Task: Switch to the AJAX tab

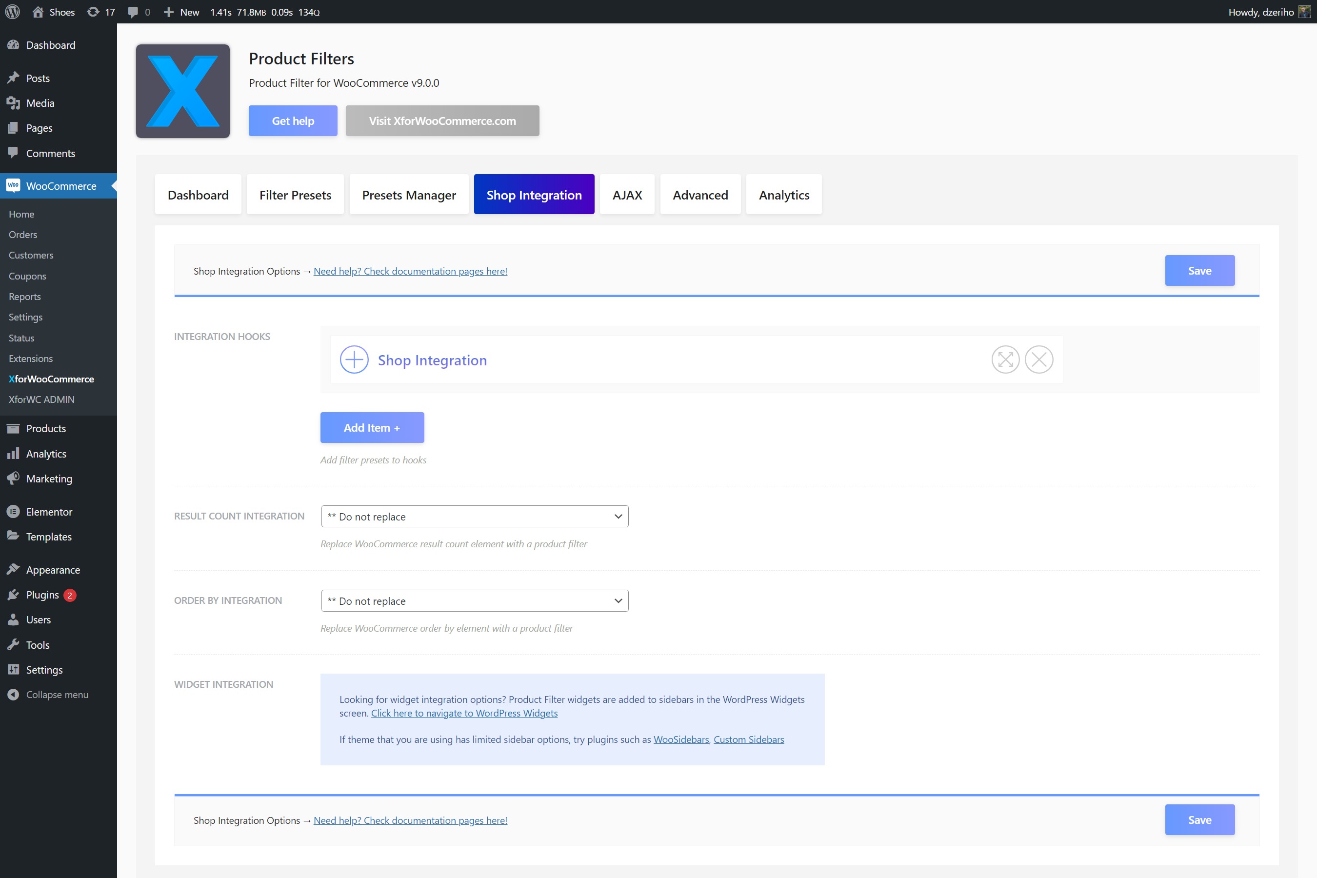Action: click(627, 194)
